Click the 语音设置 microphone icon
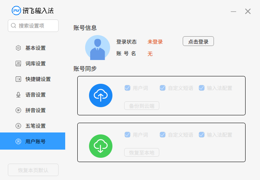This screenshot has width=260, height=180. click(x=18, y=95)
